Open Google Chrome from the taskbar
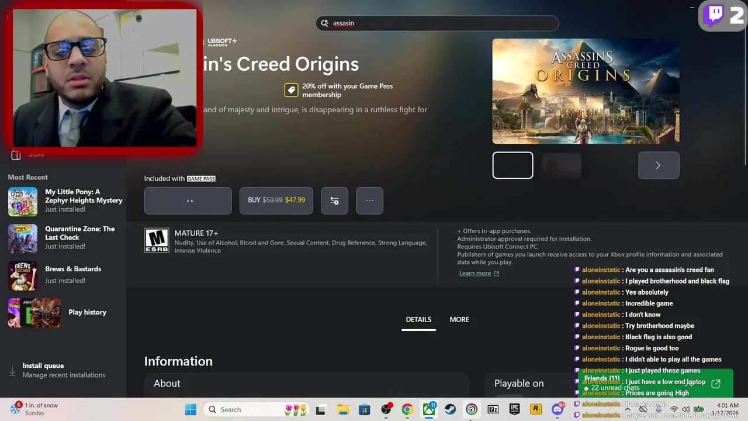The image size is (748, 421). tap(407, 410)
